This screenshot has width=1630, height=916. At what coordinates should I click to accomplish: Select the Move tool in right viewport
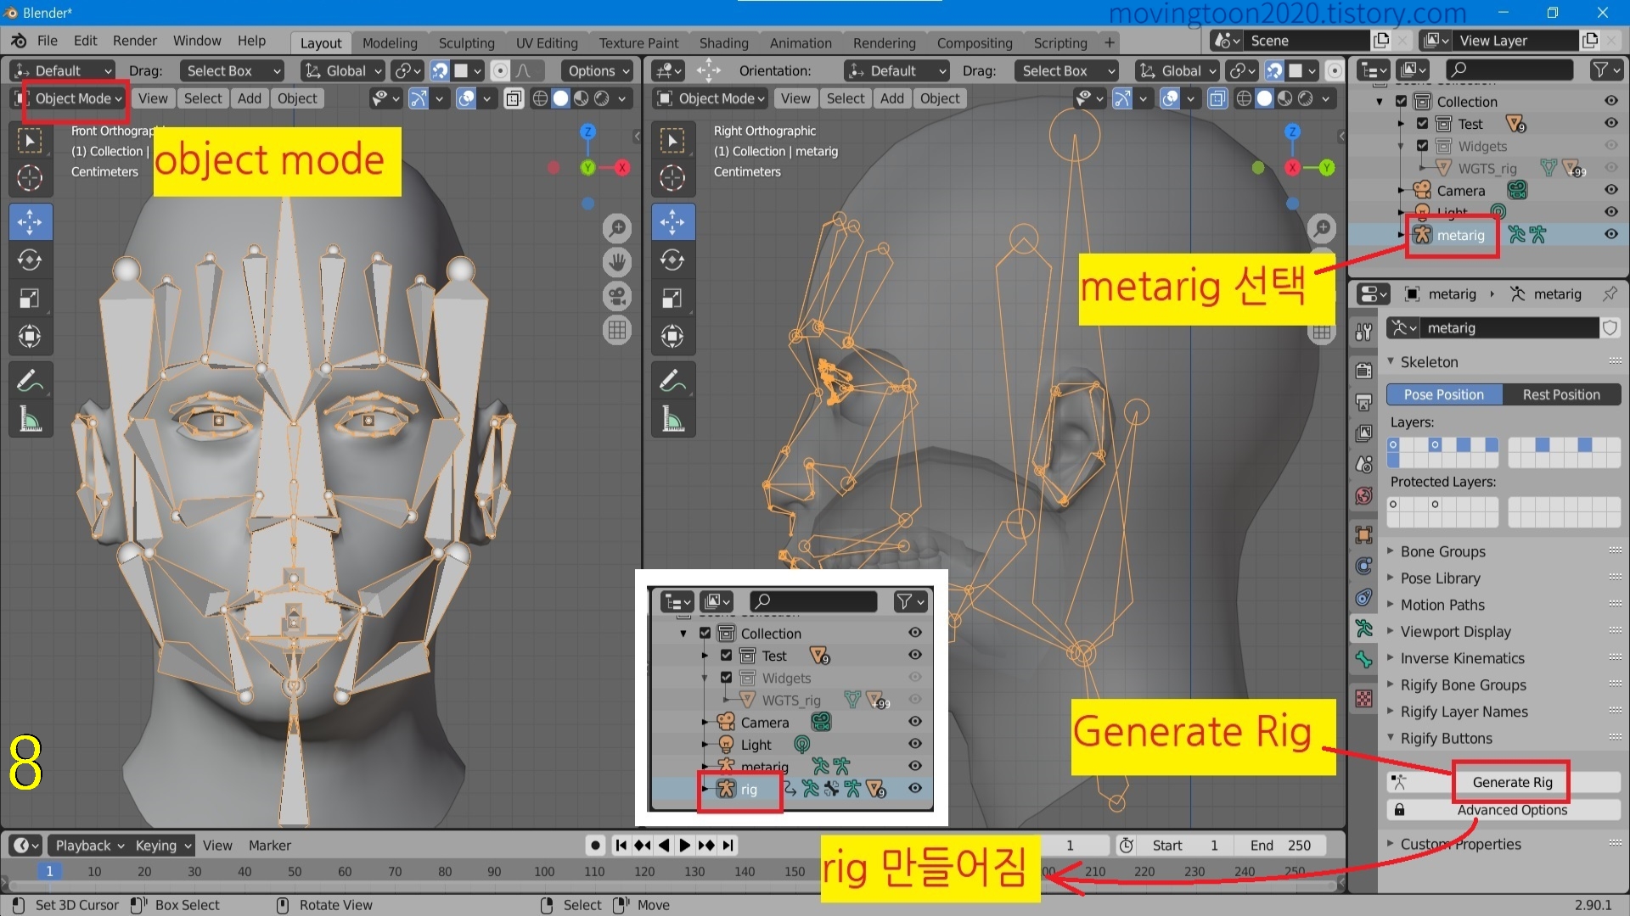point(672,222)
